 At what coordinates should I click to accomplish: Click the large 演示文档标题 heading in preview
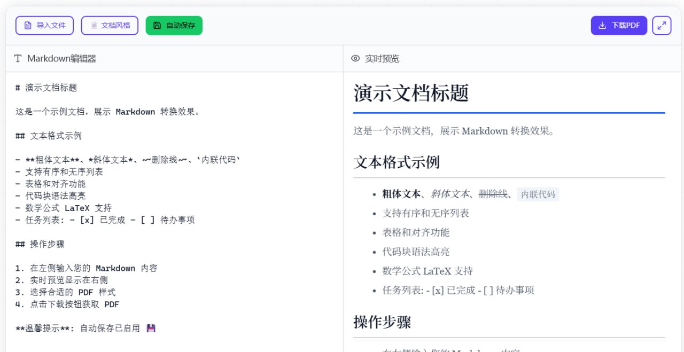411,93
